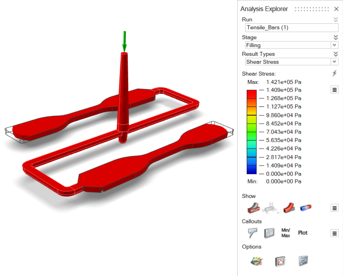Click the Analysis Explorer panel drag handle dots
343x276 pixels.
(x=312, y=9)
